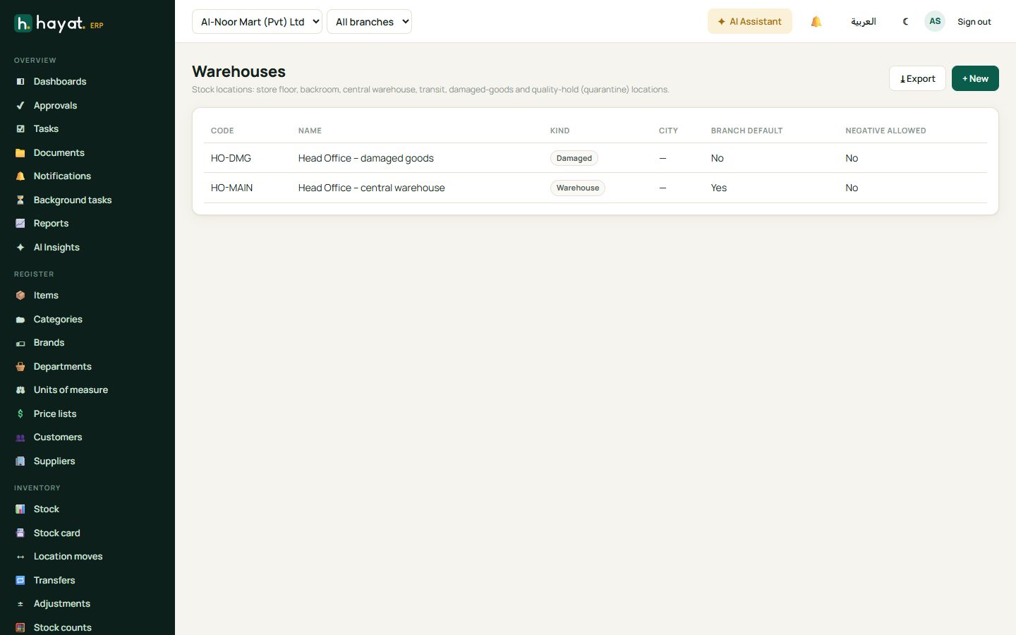Click the Price lists dollar icon
Viewport: 1016px width, 635px height.
(x=20, y=413)
